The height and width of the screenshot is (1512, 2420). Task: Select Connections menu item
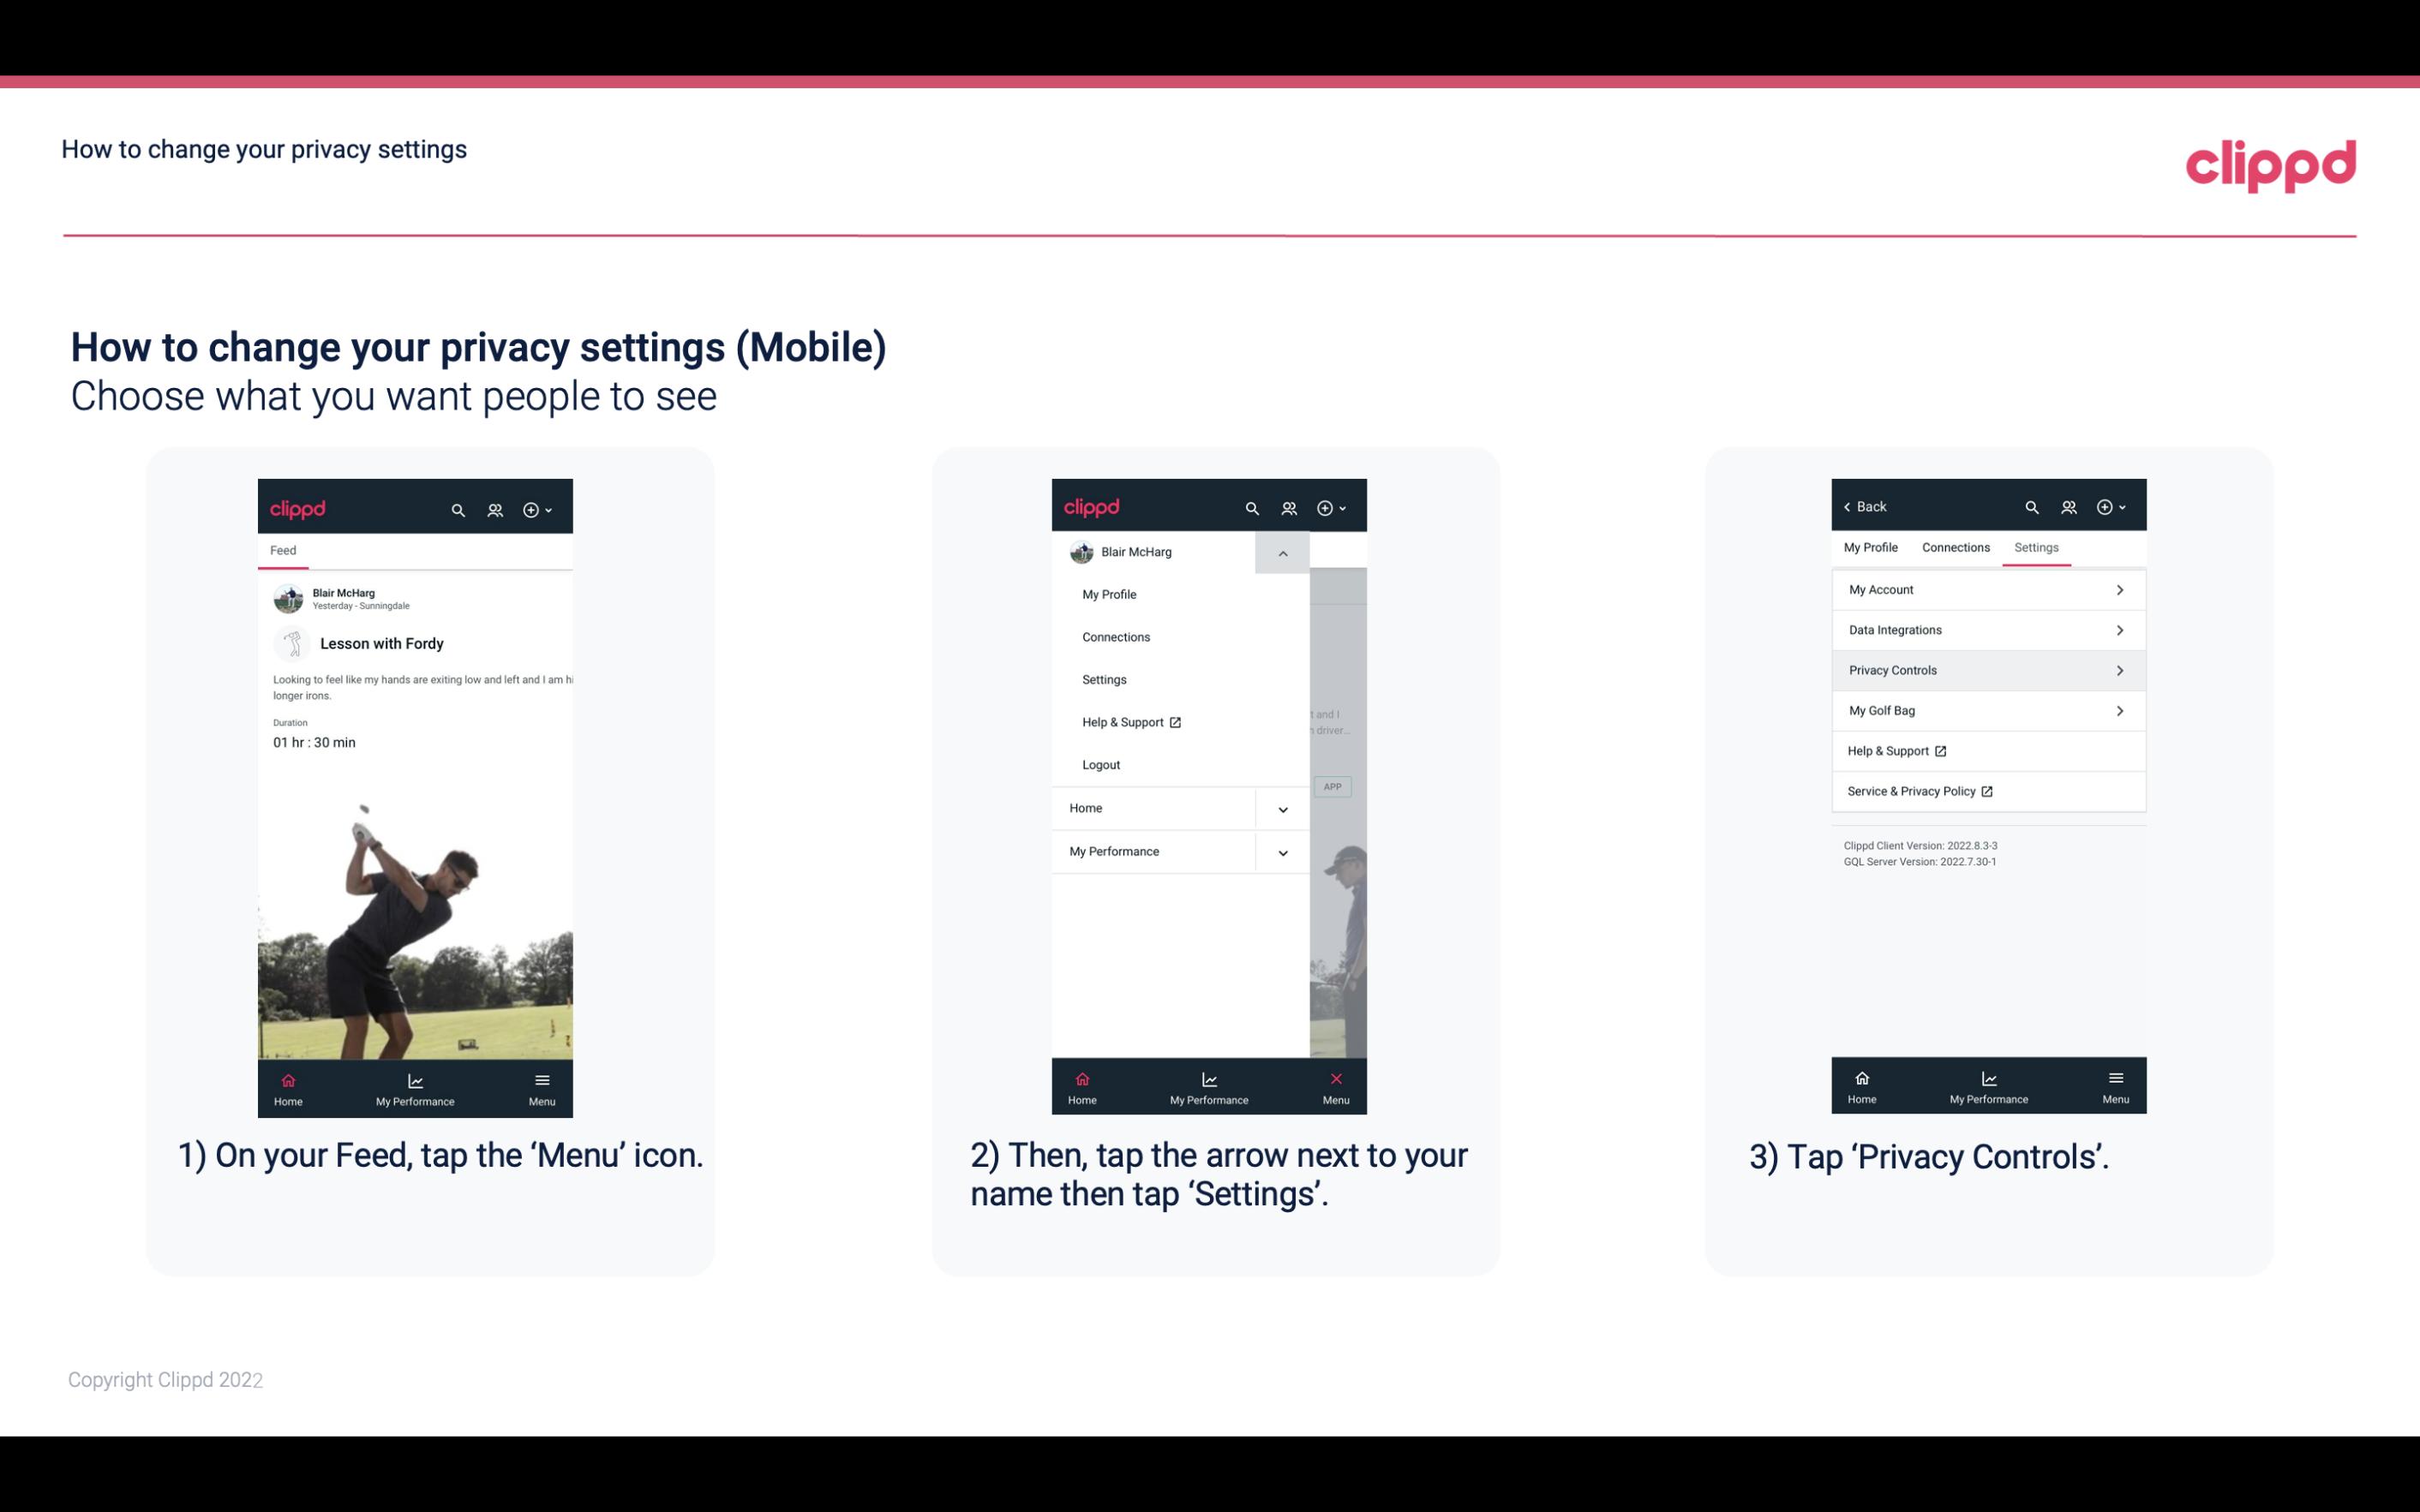pyautogui.click(x=1115, y=636)
